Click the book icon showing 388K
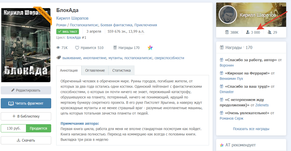The image size is (291, 151). 227,32
